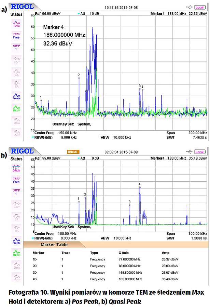Click marker 4 peak on panel b trace
This screenshot has height=308, width=210.
click(x=140, y=187)
